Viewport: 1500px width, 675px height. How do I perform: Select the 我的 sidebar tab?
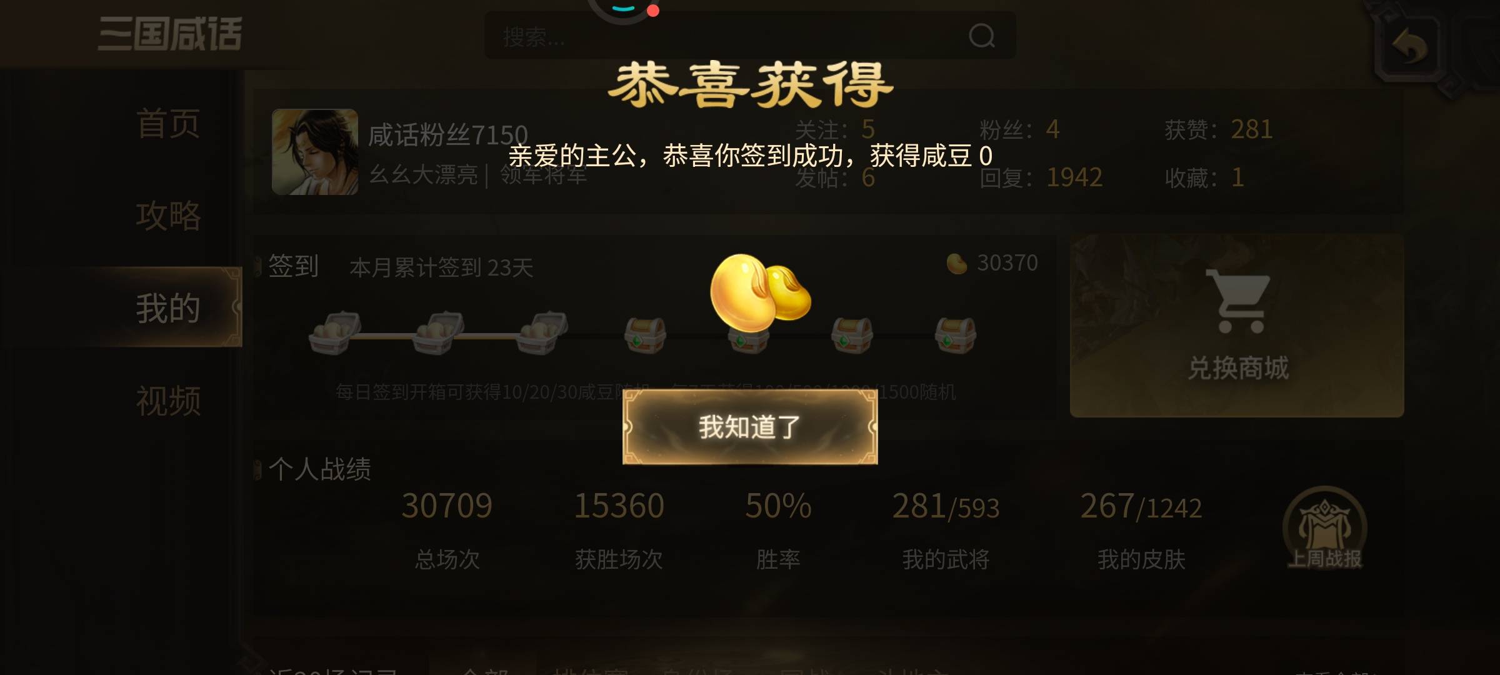click(x=168, y=308)
